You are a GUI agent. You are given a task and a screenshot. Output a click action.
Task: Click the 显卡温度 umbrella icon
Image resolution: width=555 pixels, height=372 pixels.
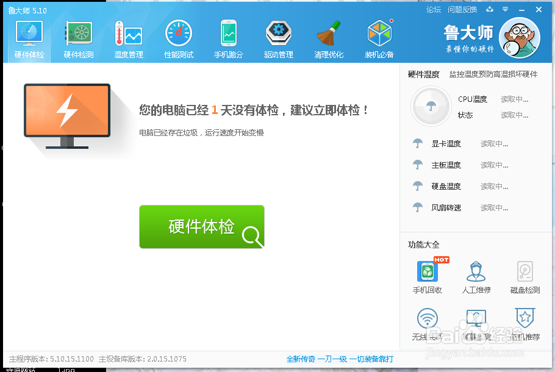418,143
